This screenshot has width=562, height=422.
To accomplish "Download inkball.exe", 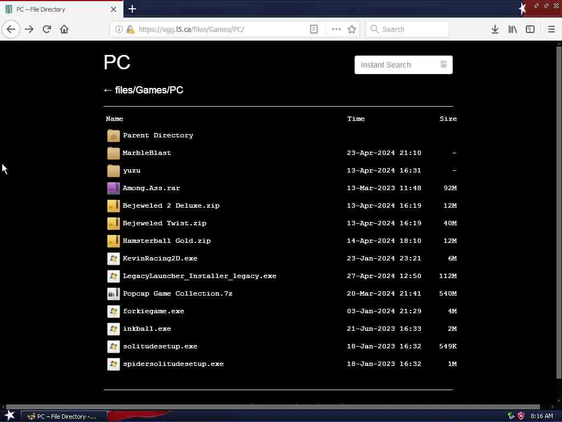I will tap(147, 329).
